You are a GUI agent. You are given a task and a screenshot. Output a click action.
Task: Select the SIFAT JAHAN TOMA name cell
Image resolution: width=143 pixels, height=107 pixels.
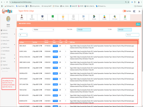coord(24,84)
